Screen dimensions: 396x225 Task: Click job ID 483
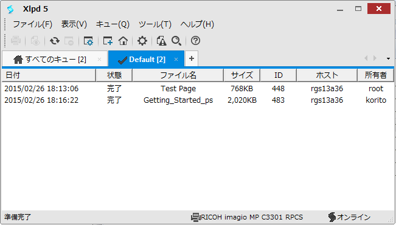point(279,100)
